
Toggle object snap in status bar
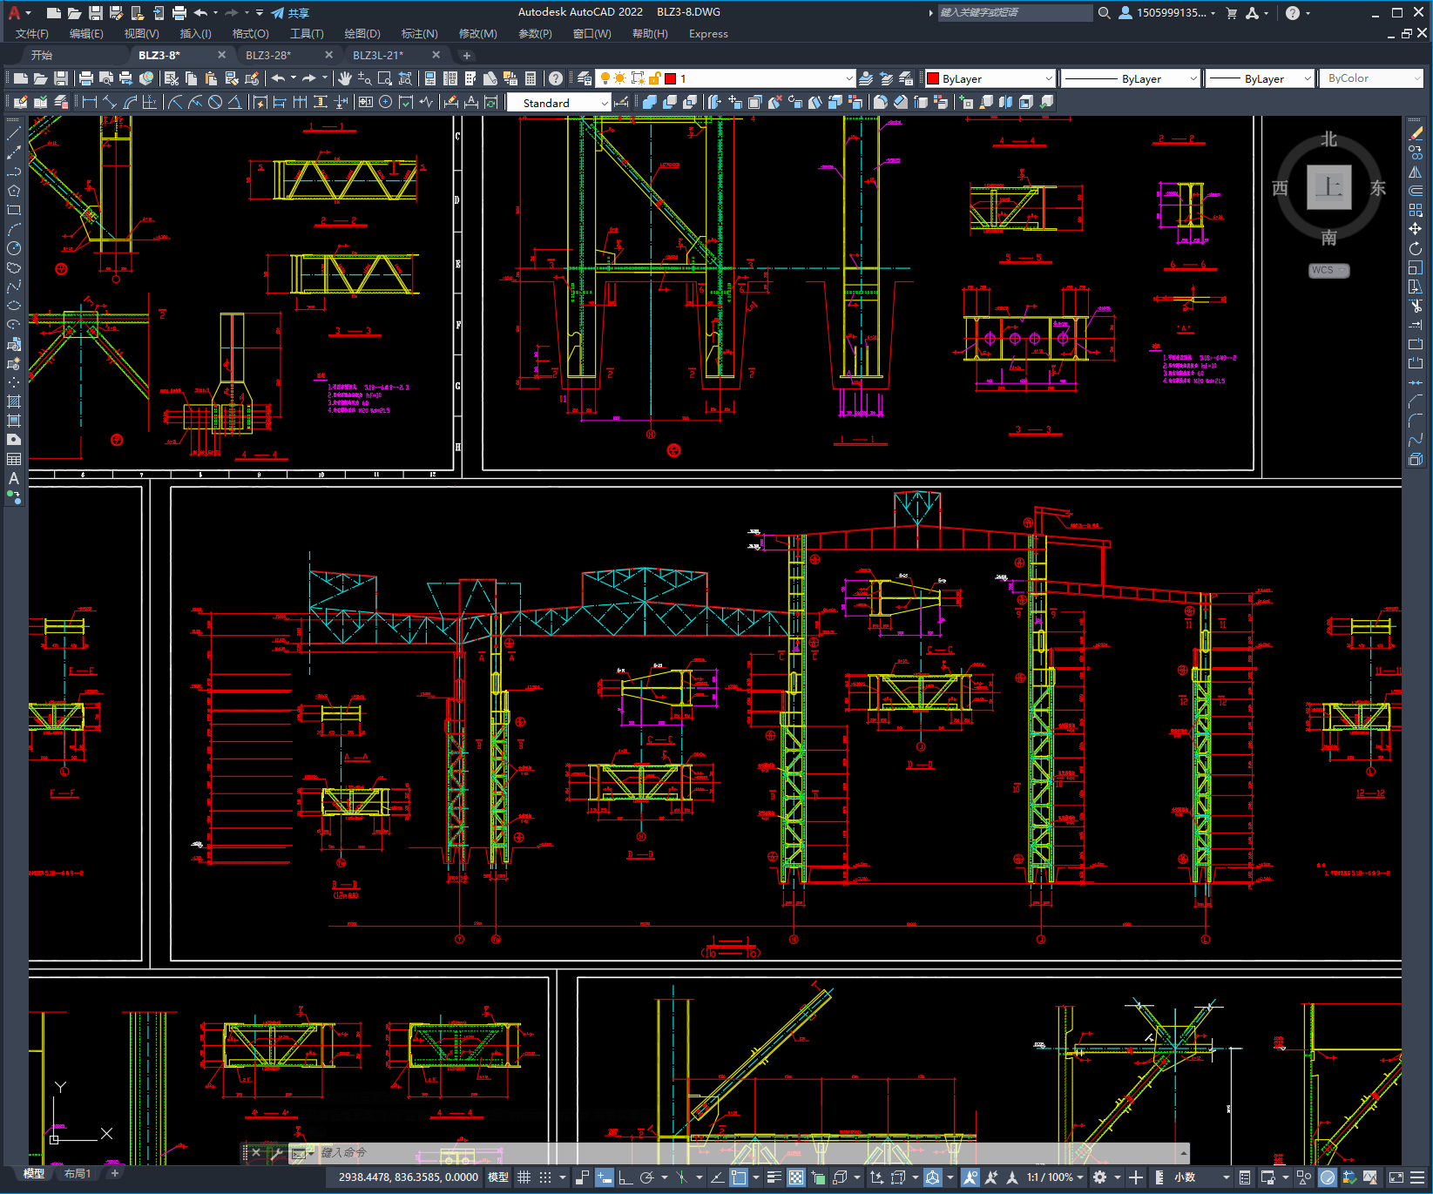tap(739, 1177)
